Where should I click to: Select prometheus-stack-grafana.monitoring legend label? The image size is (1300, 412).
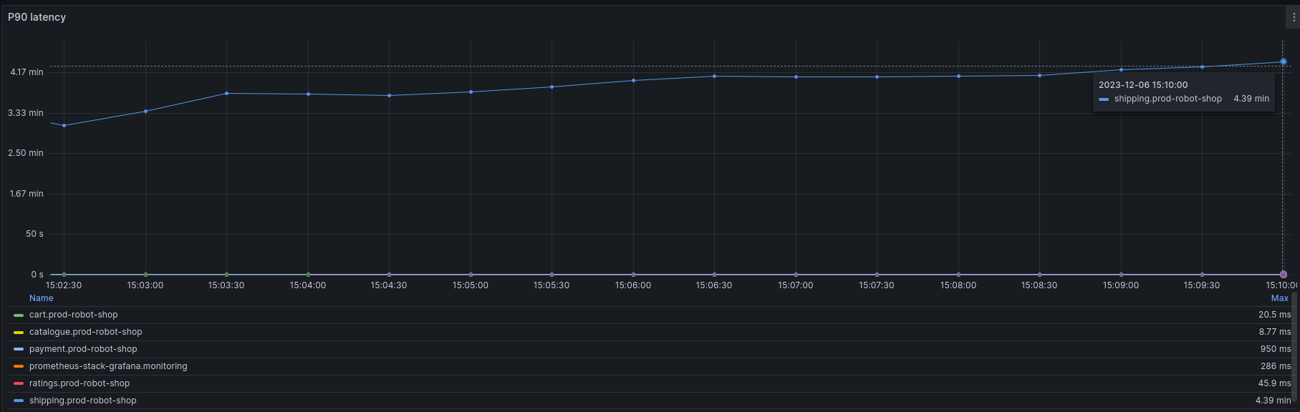click(x=108, y=366)
